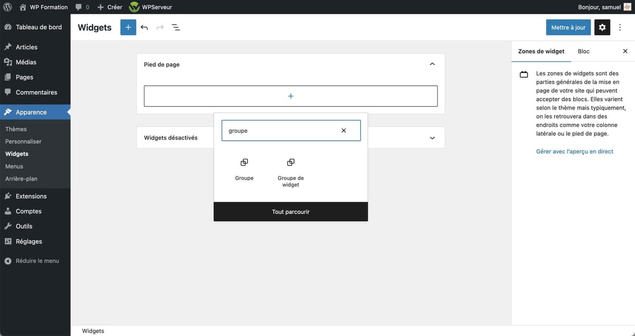The height and width of the screenshot is (336, 635).
Task: Open the block inserter with the plus icon
Action: [128, 26]
